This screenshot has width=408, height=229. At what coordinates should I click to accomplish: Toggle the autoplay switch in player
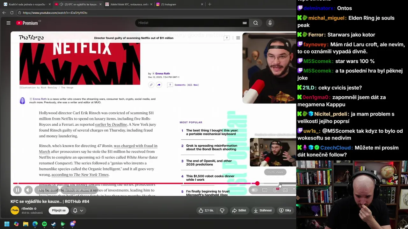click(254, 190)
